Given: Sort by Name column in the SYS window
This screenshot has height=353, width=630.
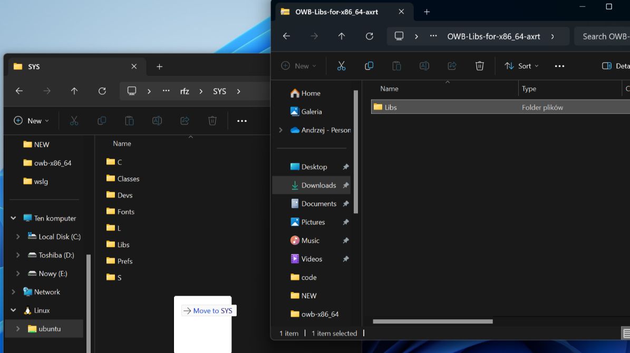Looking at the screenshot, I should pyautogui.click(x=122, y=143).
